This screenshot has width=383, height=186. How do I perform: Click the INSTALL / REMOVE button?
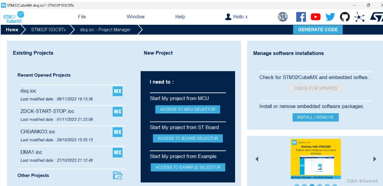315,117
